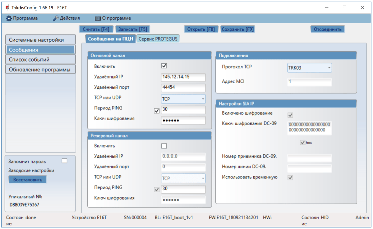
Task: Toggle the Запомнит пароль checkbox
Action: pyautogui.click(x=64, y=161)
